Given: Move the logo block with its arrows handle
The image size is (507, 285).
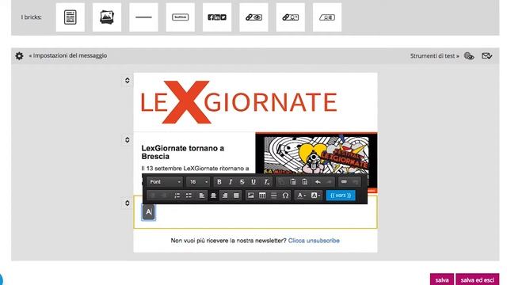Looking at the screenshot, I should click(x=127, y=80).
